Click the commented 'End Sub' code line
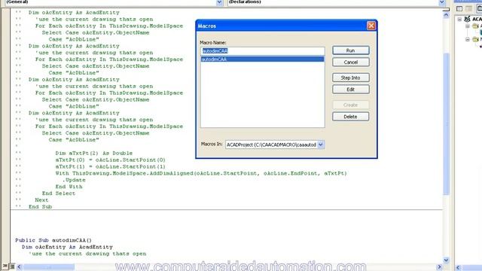 [x=40, y=207]
